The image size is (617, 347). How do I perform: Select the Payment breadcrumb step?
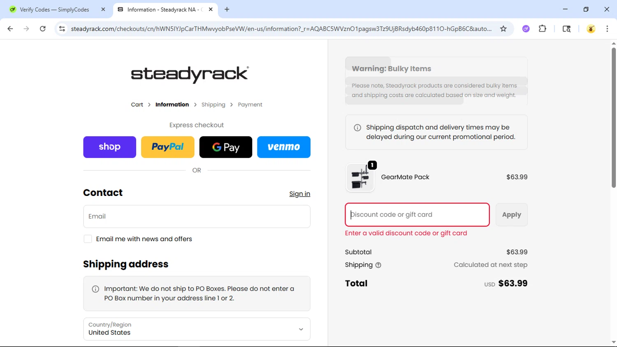[x=250, y=105]
